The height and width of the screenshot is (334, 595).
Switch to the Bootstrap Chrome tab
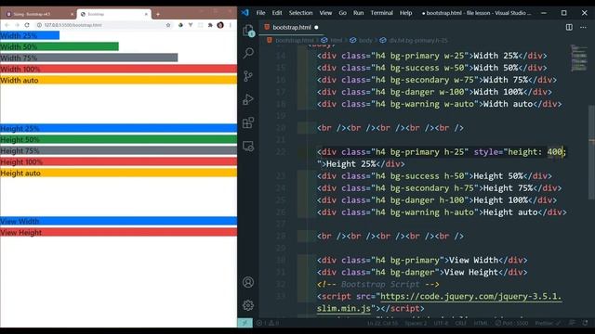coord(113,14)
